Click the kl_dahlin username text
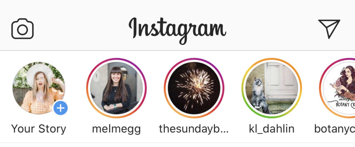 (272, 129)
